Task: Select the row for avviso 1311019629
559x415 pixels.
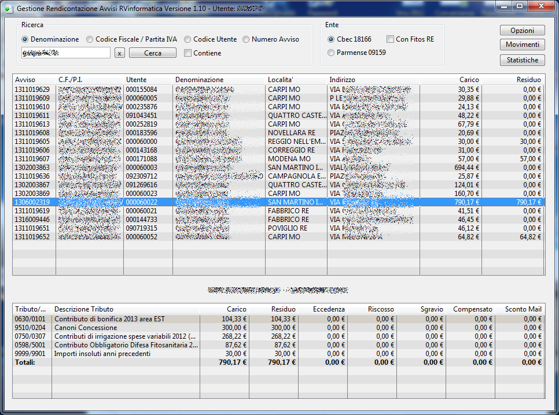Action: pyautogui.click(x=278, y=90)
